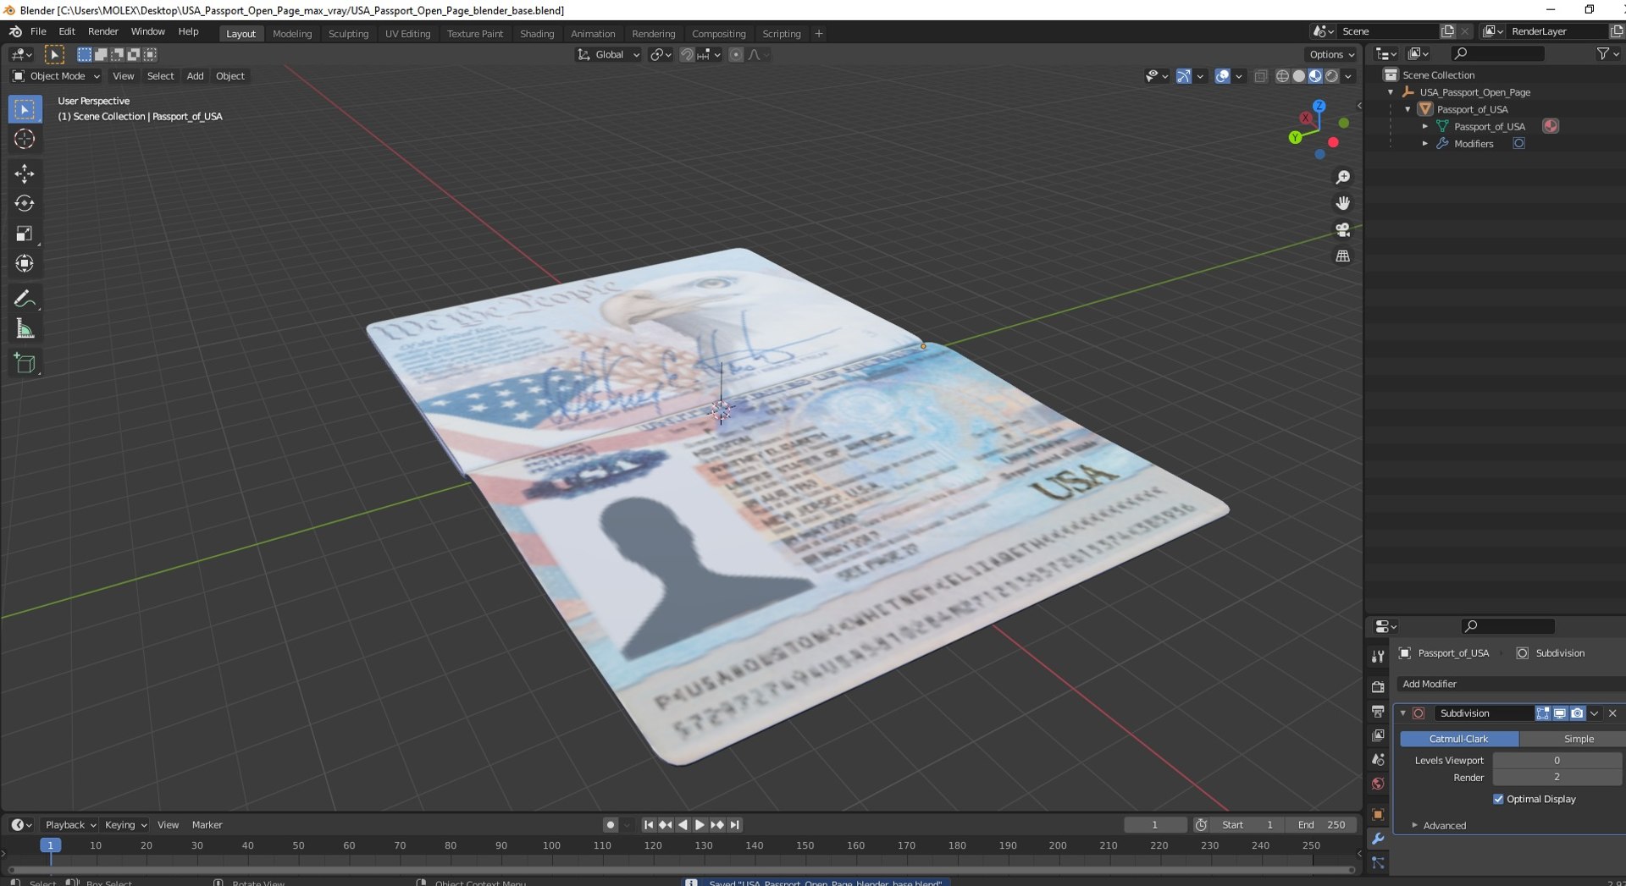
Task: Activate the Scale tool
Action: pos(25,234)
